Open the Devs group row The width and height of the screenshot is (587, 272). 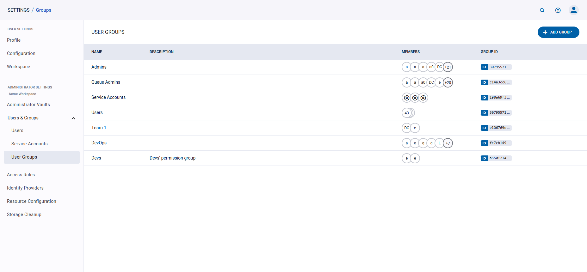96,158
